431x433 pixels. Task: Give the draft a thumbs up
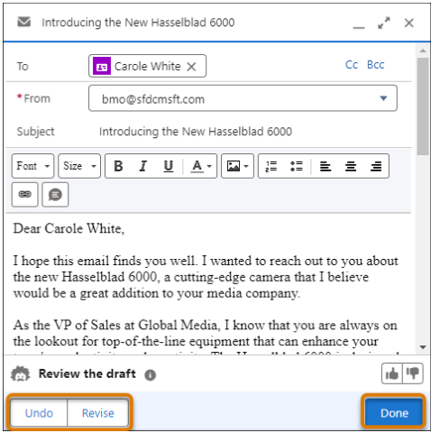click(392, 373)
